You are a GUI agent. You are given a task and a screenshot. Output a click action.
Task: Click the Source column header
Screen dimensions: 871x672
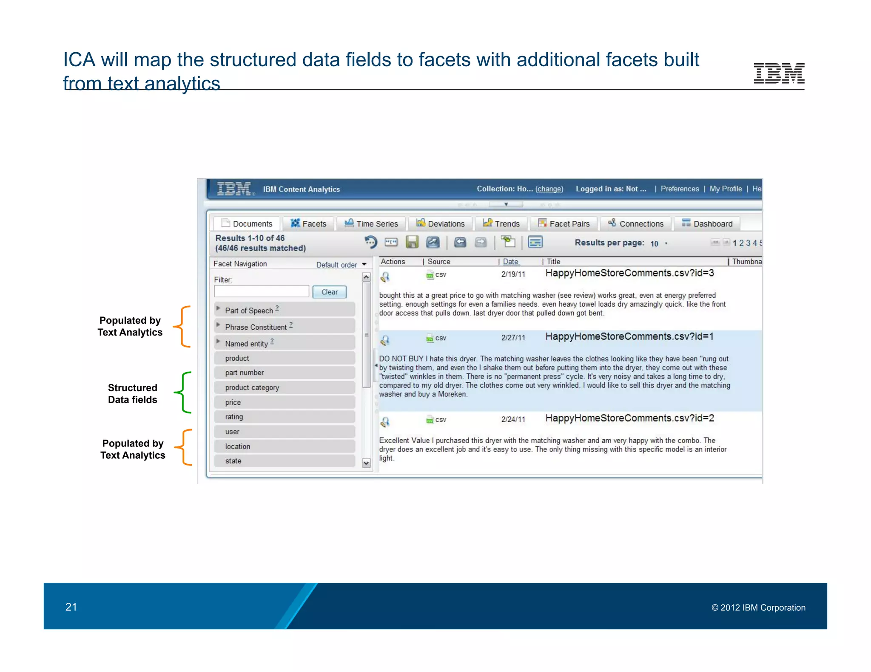tap(438, 262)
